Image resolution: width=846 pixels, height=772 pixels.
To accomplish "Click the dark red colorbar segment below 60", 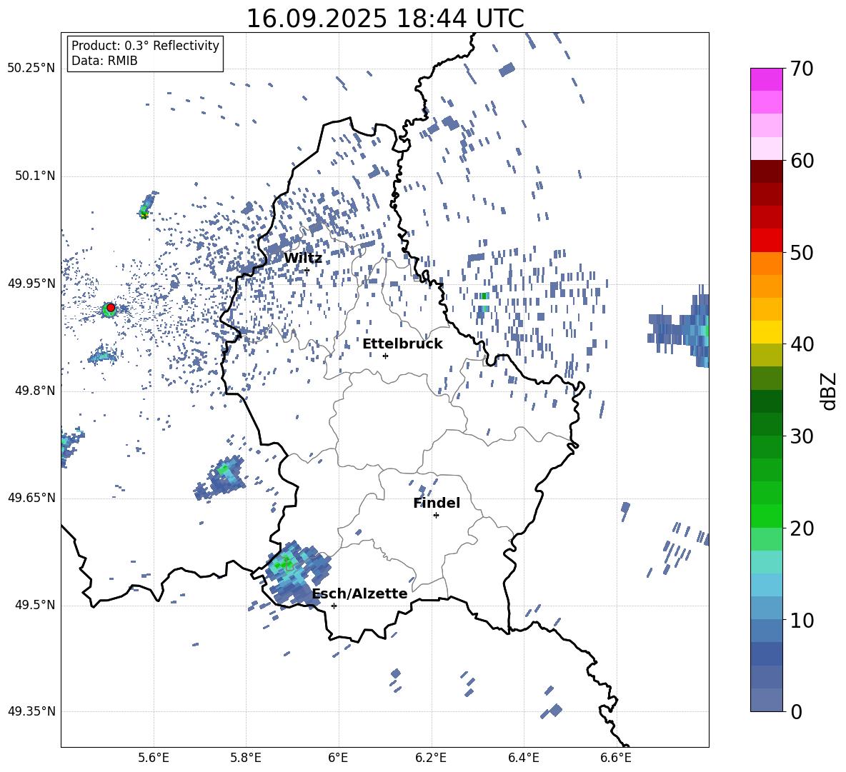I will 766,171.
